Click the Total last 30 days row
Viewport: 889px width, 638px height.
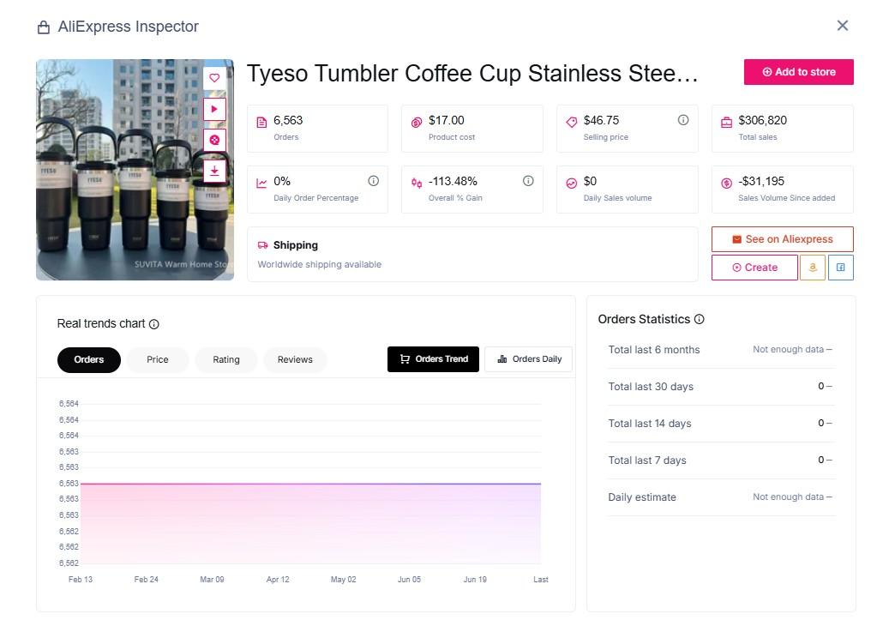click(x=721, y=387)
